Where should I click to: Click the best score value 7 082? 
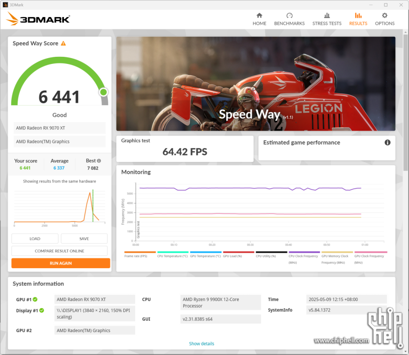tap(93, 168)
